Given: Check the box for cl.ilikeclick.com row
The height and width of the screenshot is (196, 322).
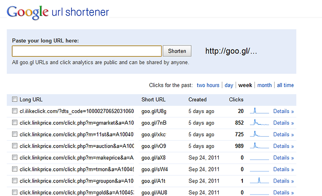Looking at the screenshot, I should 15,111.
